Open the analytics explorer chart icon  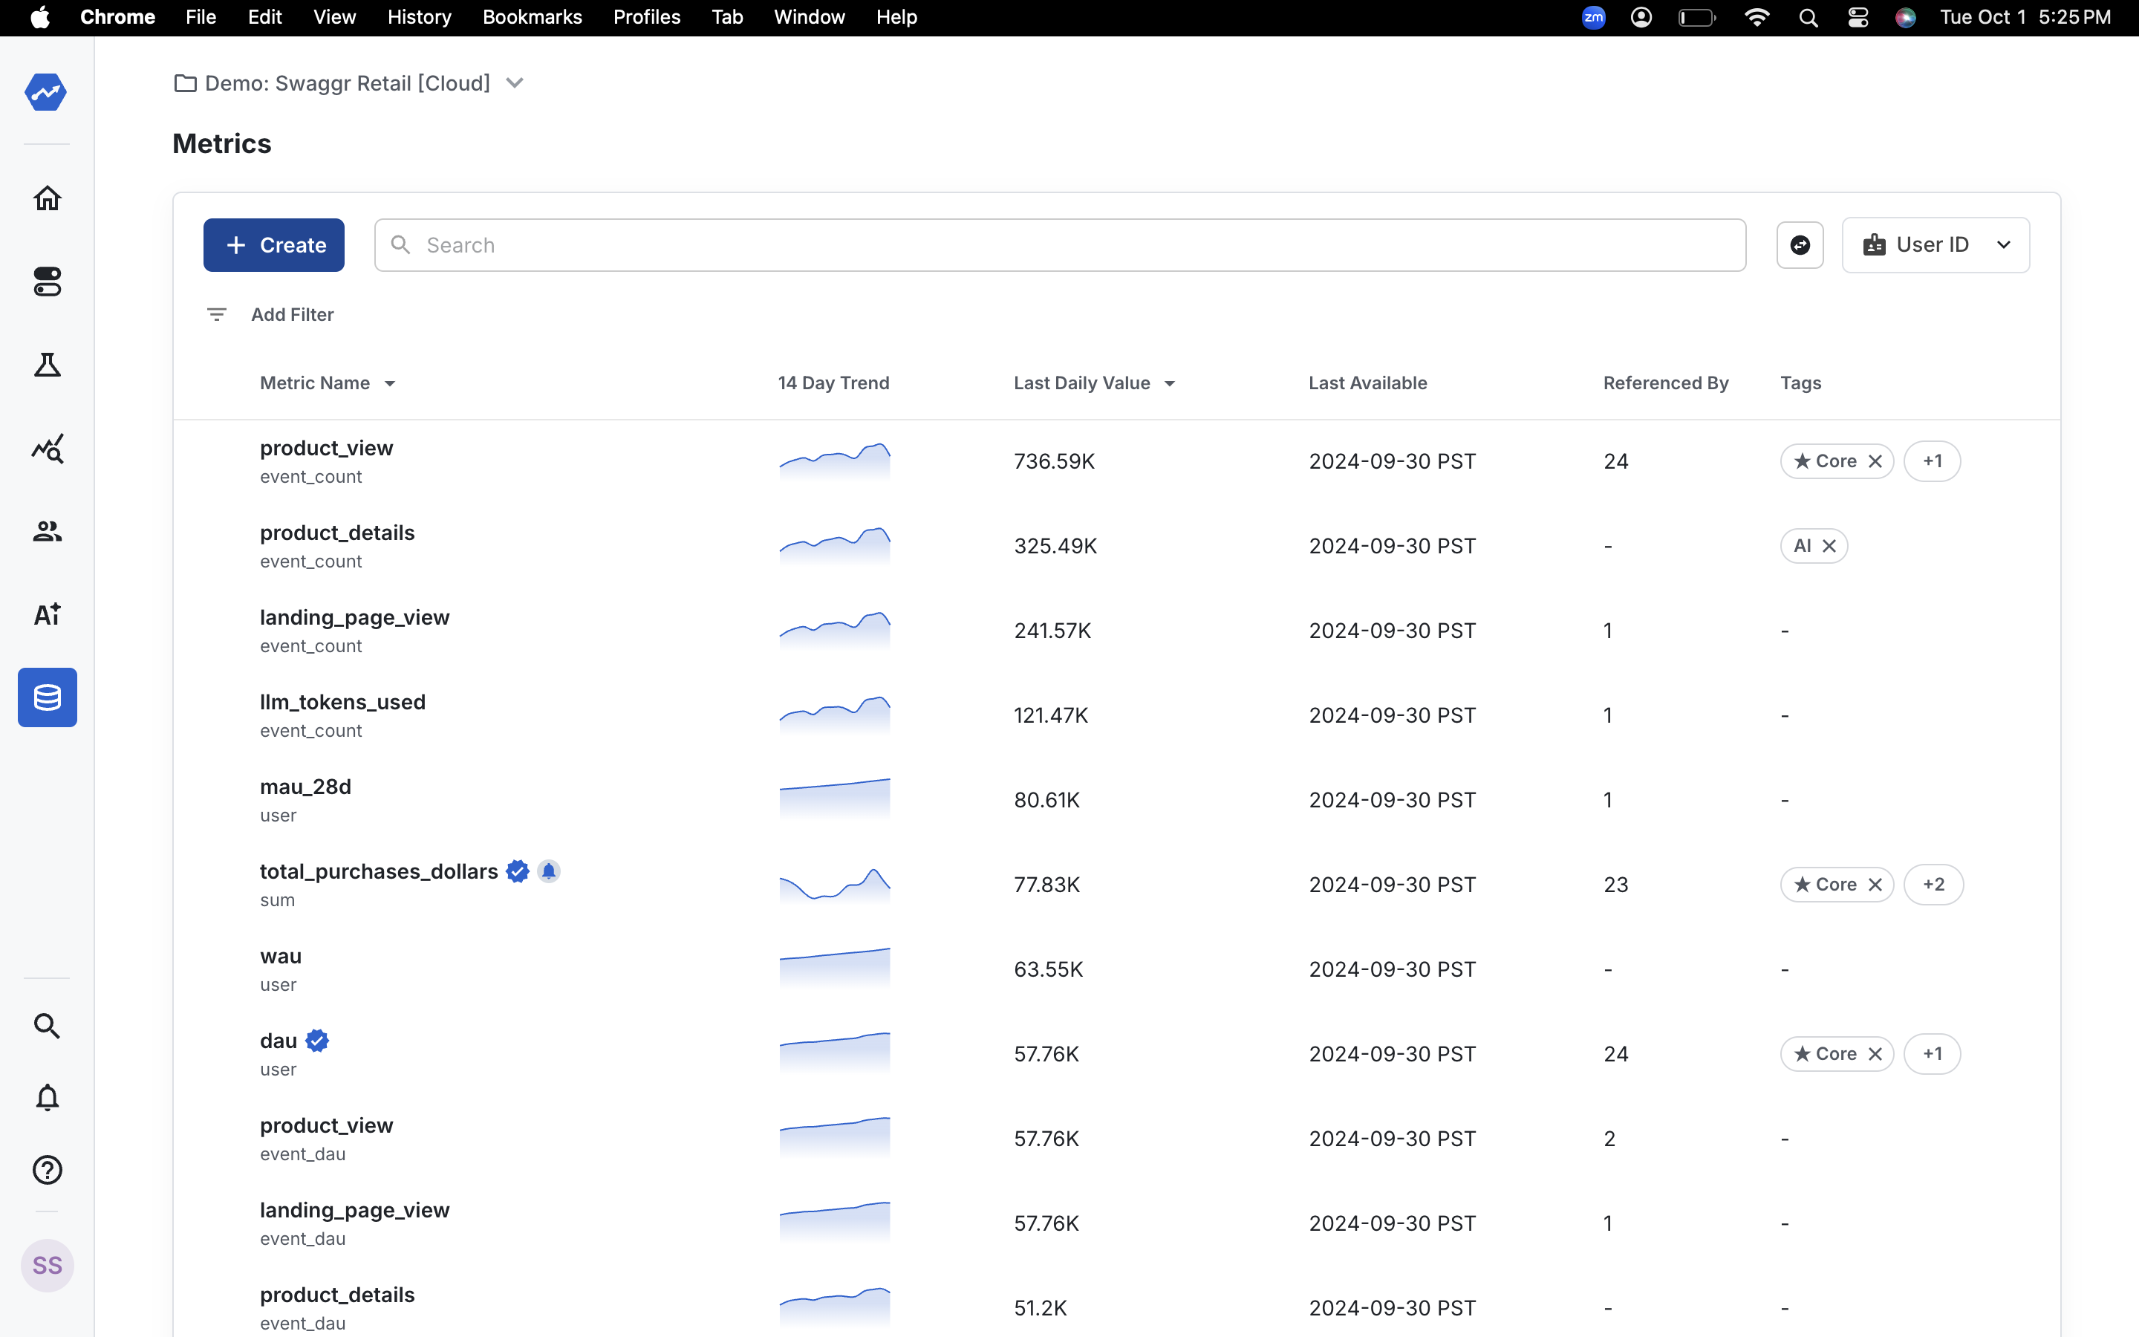[x=47, y=449]
